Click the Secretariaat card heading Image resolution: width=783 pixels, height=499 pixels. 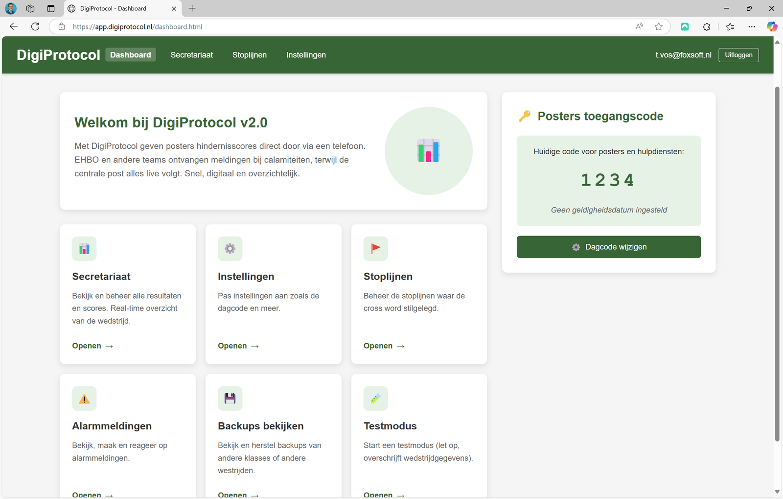(x=101, y=276)
